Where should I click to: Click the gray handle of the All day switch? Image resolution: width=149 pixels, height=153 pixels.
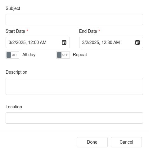click(x=9, y=55)
